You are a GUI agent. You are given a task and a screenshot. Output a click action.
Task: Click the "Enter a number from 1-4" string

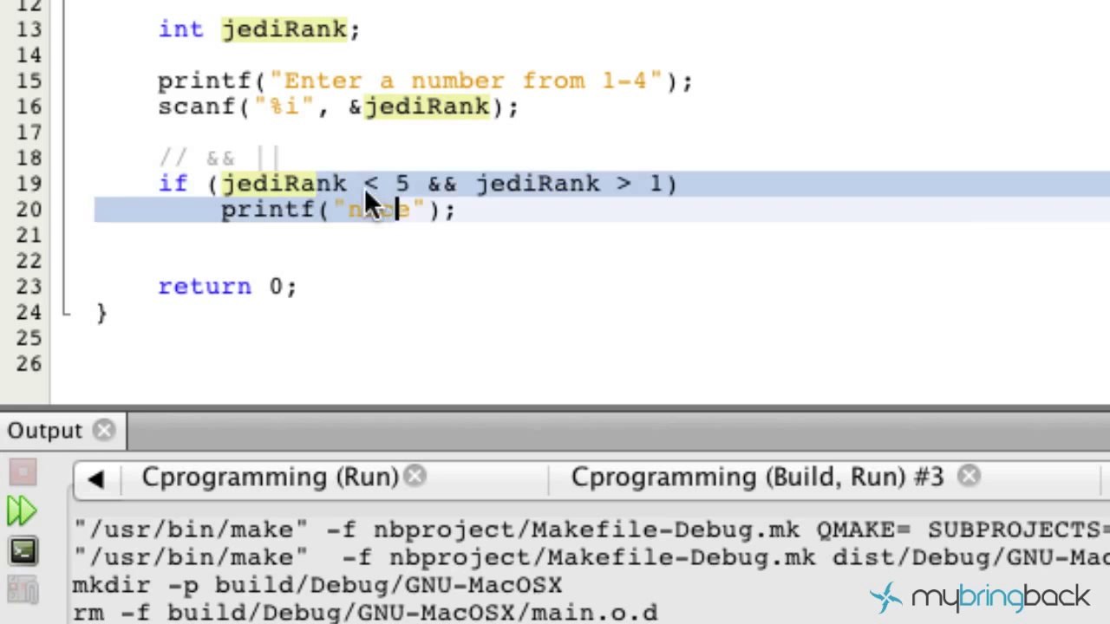point(467,81)
